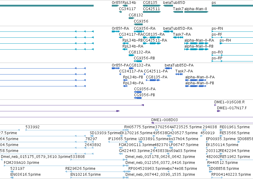The height and width of the screenshot is (179, 253).
Task: Select the GH20527.5prime EST label
Action: tap(182, 133)
